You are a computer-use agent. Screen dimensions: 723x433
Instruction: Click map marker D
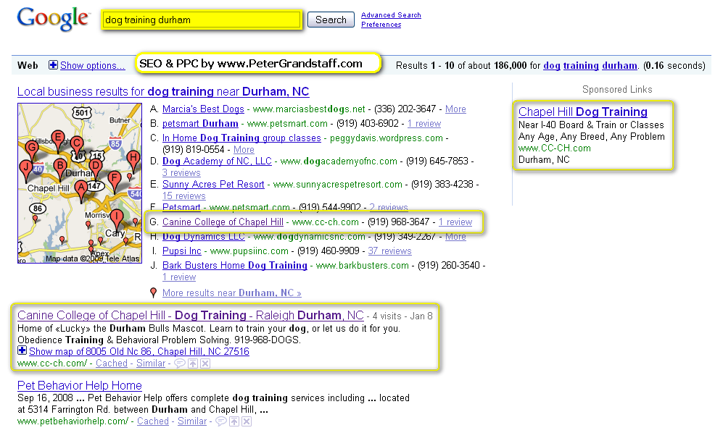[96, 168]
